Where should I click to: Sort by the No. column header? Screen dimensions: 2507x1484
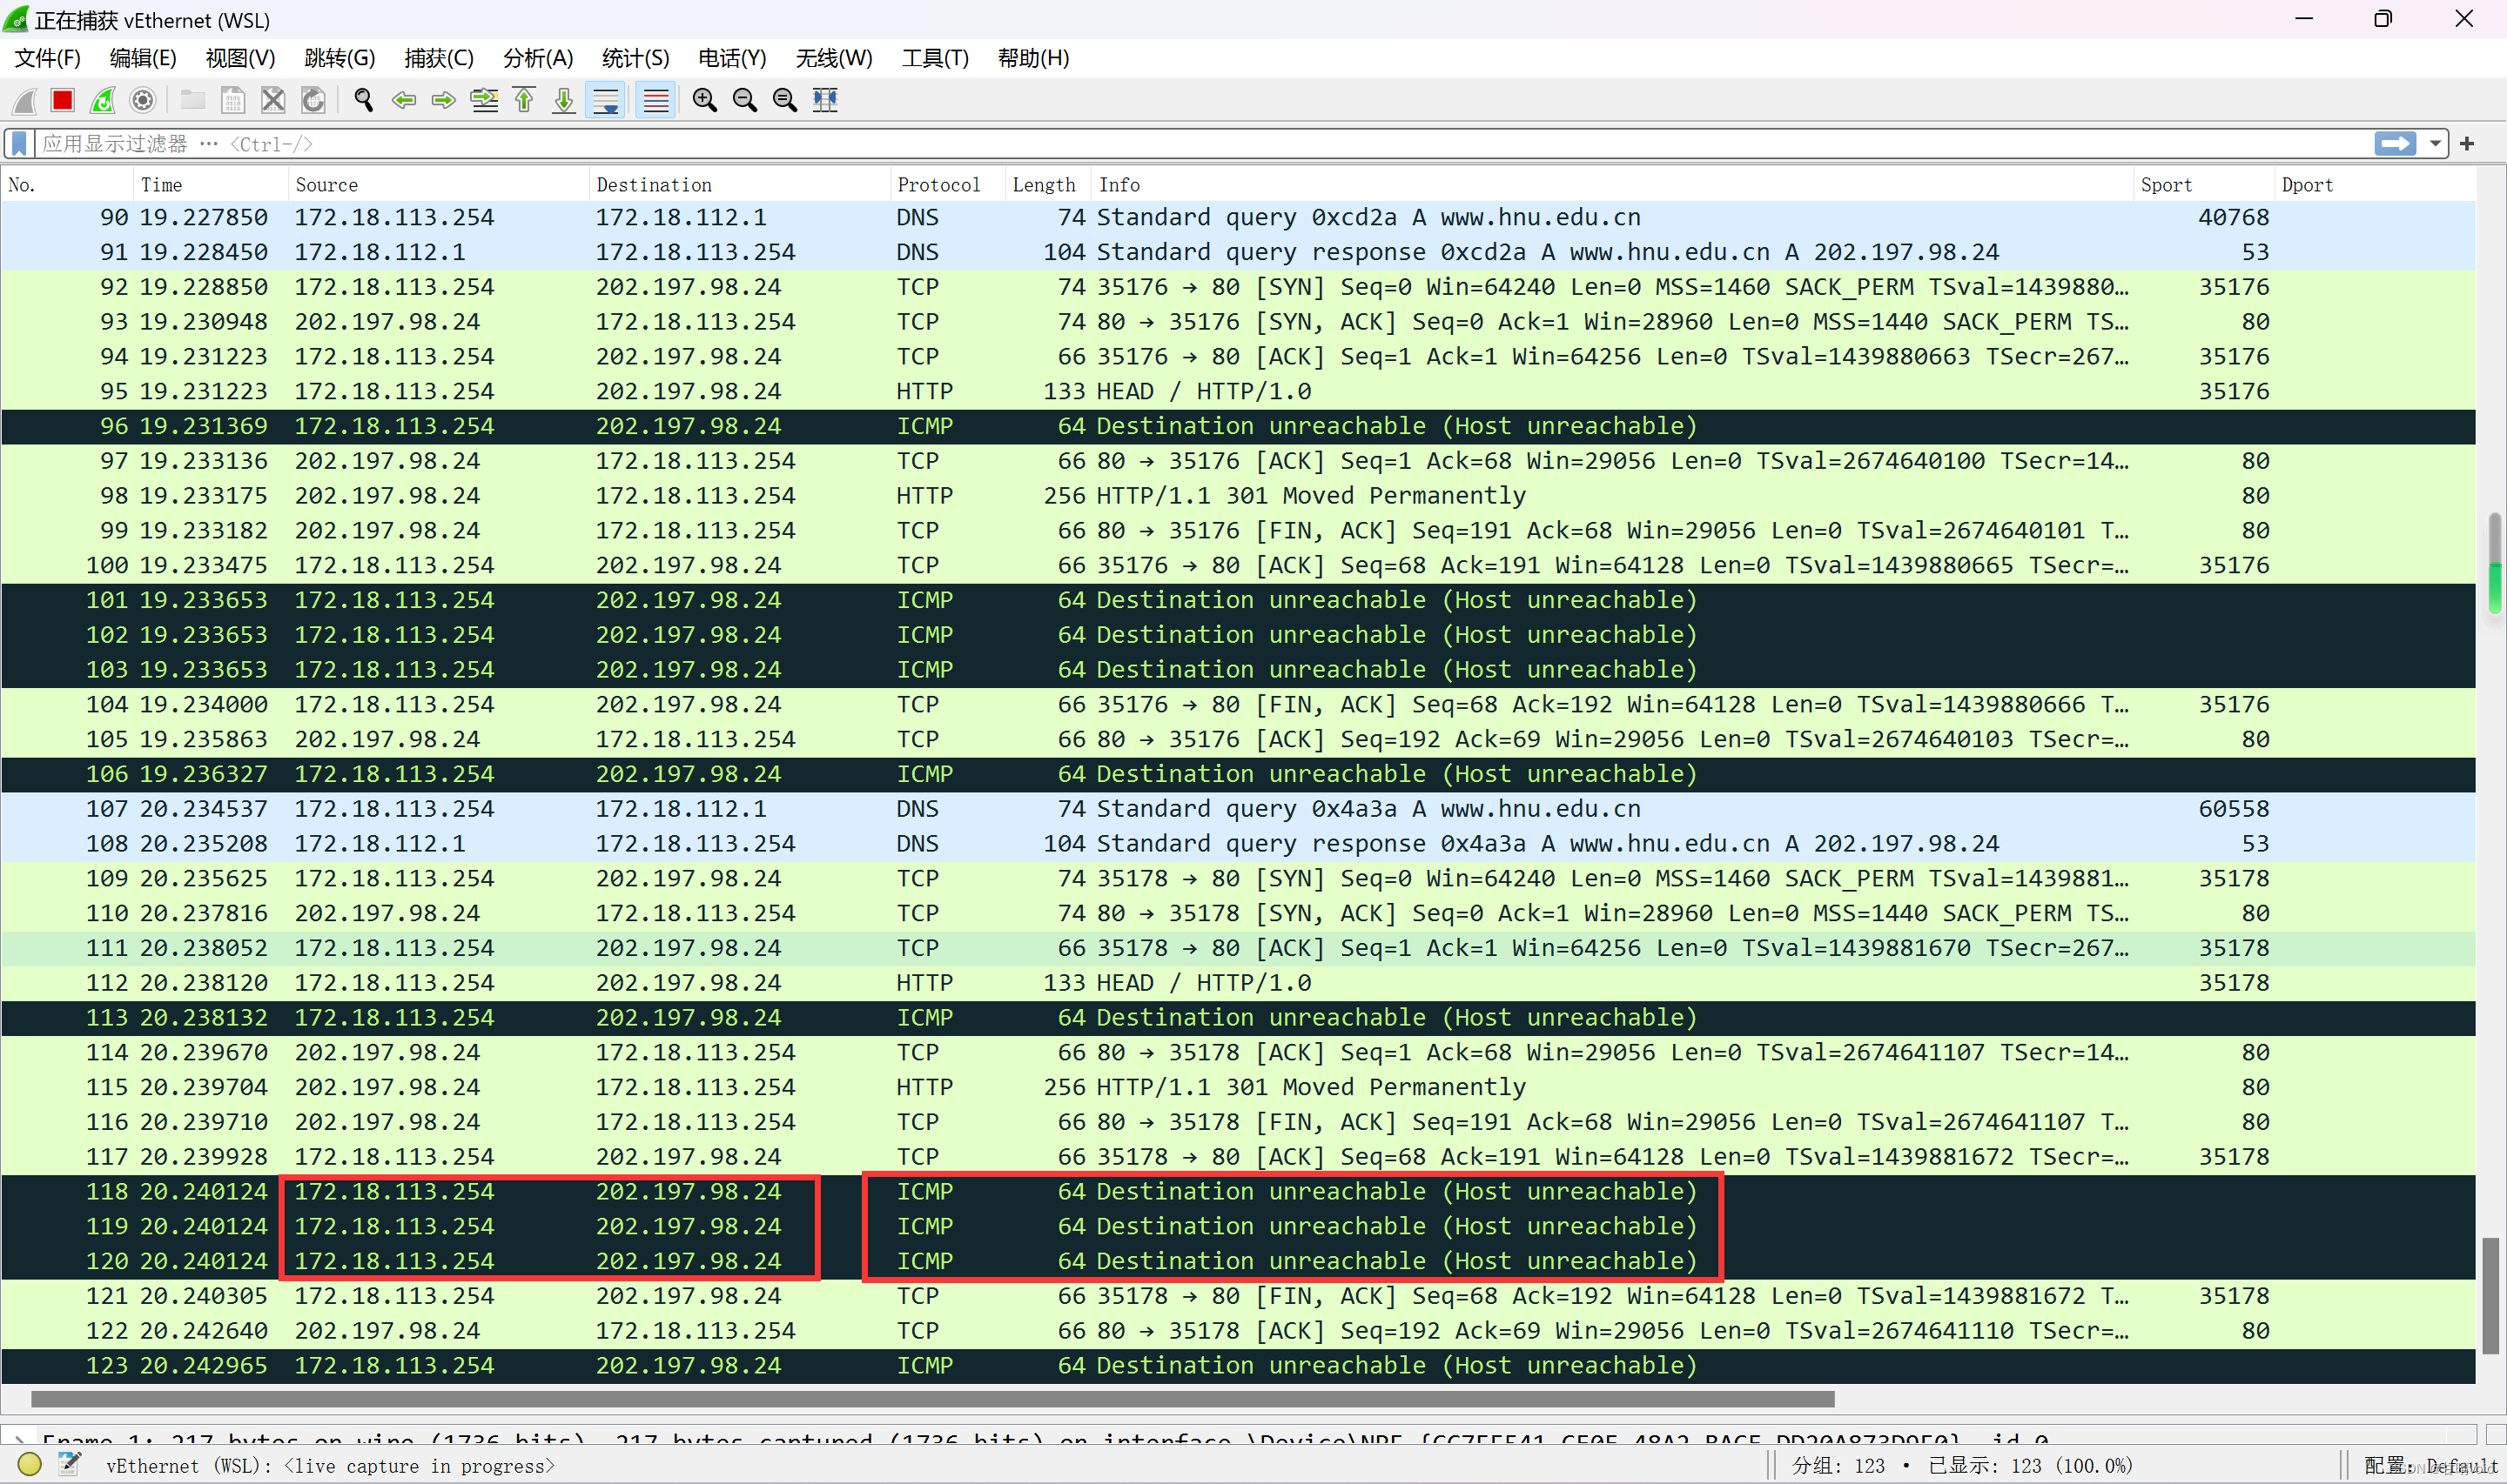(x=67, y=185)
